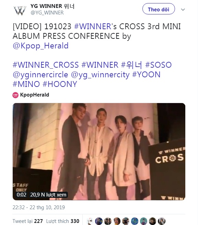The height and width of the screenshot is (225, 198).
Task: Open the #SOSO hashtag link
Action: (x=158, y=65)
